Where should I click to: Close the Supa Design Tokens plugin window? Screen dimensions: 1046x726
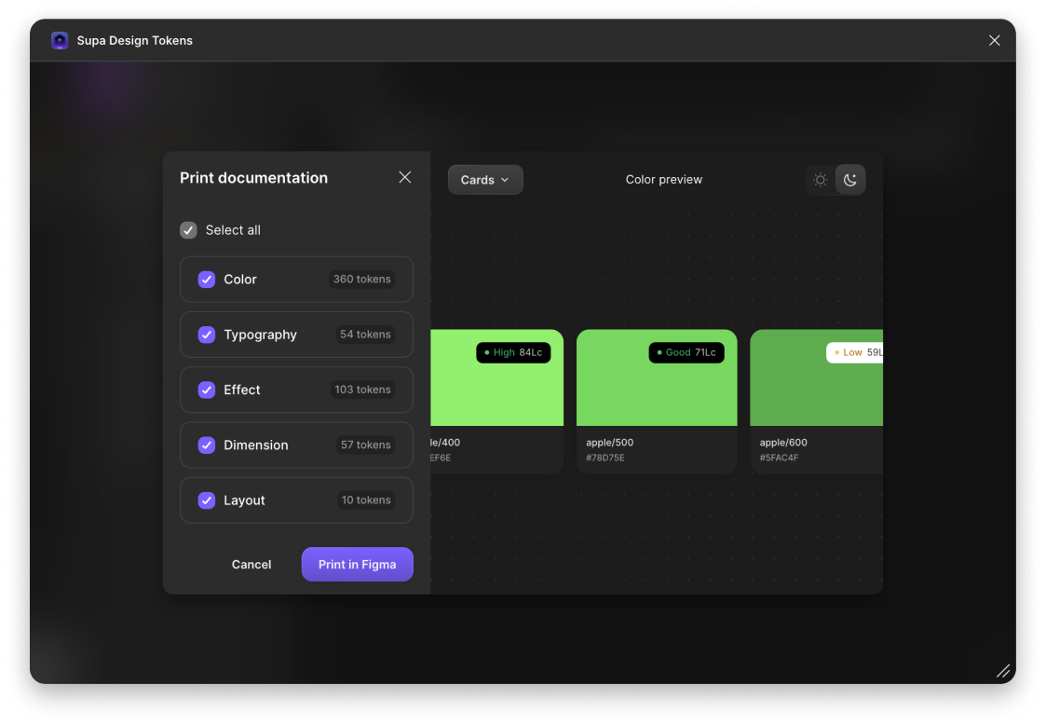994,40
